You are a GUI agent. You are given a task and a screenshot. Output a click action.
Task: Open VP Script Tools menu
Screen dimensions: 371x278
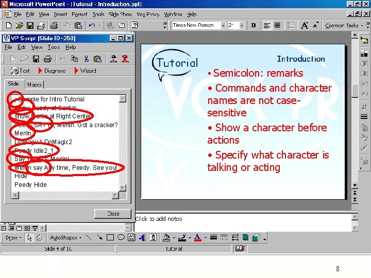click(54, 47)
